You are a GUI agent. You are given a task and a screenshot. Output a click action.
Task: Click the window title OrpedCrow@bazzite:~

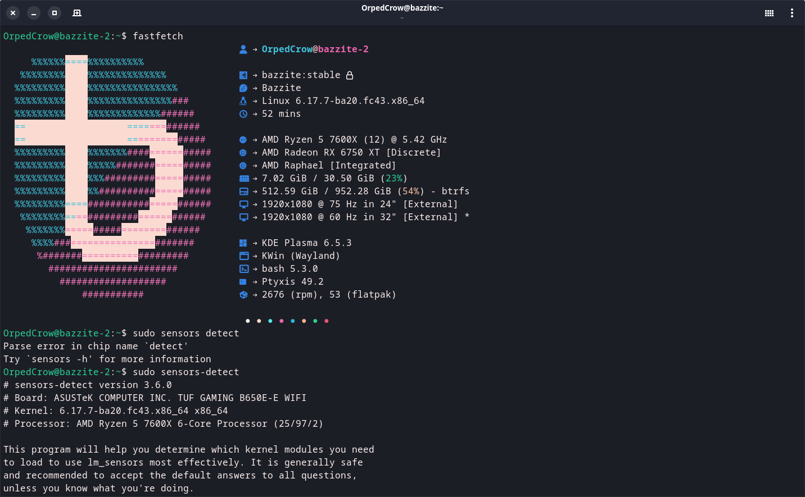click(402, 8)
